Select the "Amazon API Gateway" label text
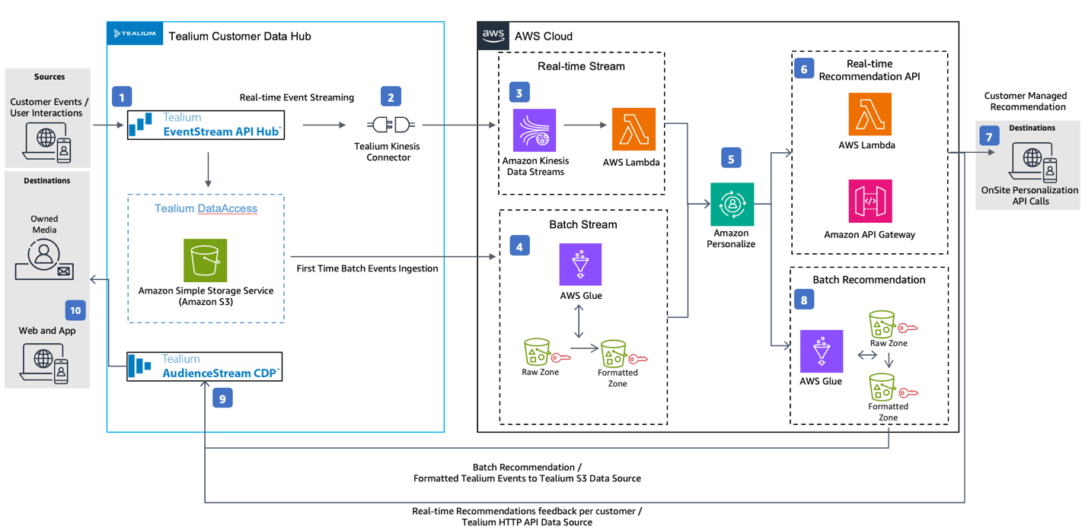 pos(870,235)
